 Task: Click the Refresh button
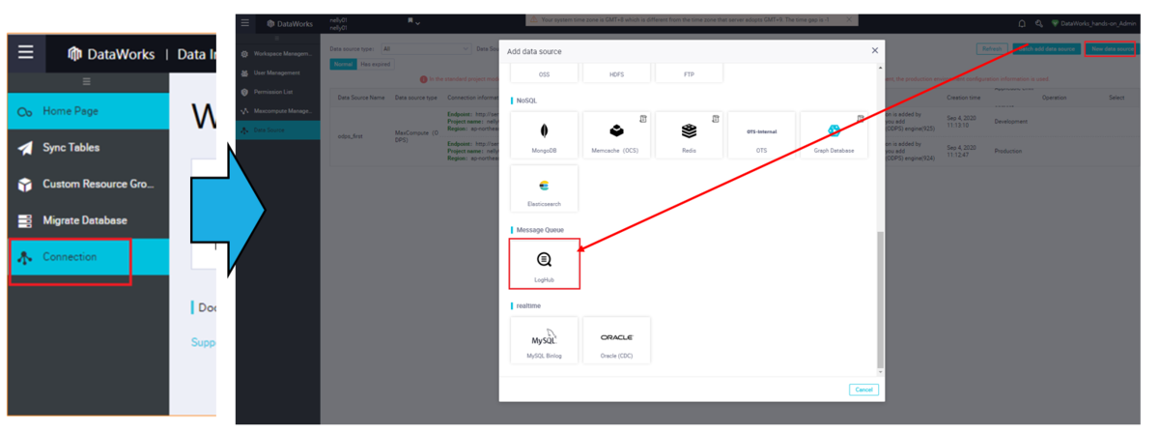click(991, 48)
